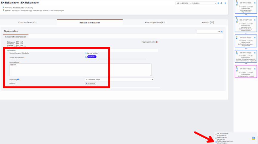
Task: Select 'An Mitarbeiter weiterleiten' radio option
Action: coord(216,134)
